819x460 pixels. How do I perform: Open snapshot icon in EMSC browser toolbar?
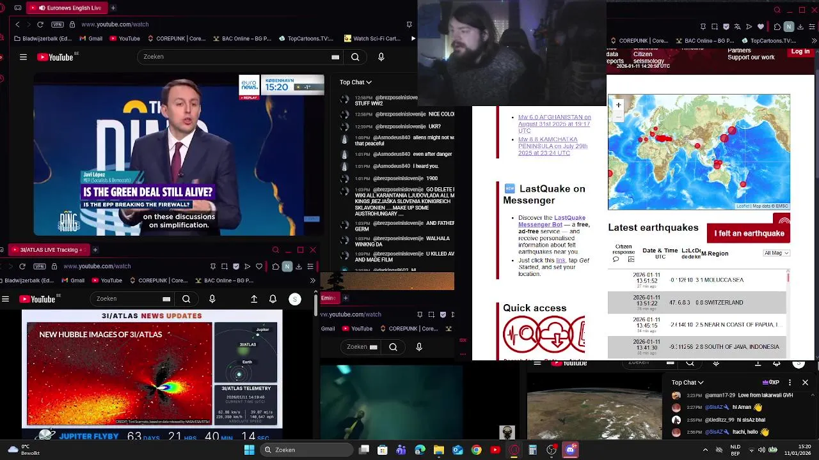[x=715, y=27]
